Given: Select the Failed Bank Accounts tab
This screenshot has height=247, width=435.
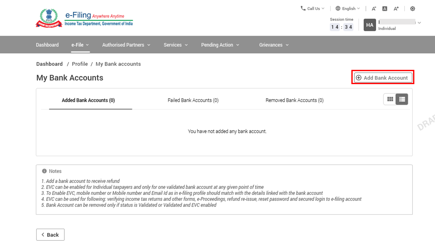Looking at the screenshot, I should pyautogui.click(x=193, y=100).
